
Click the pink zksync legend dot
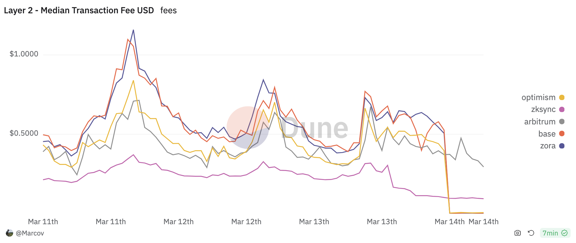tap(562, 109)
